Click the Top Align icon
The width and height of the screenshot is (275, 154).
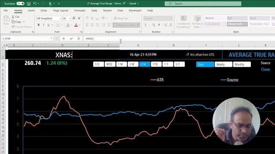87,18
